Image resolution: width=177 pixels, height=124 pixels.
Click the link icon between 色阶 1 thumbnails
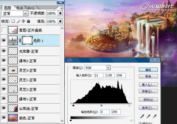(20, 40)
